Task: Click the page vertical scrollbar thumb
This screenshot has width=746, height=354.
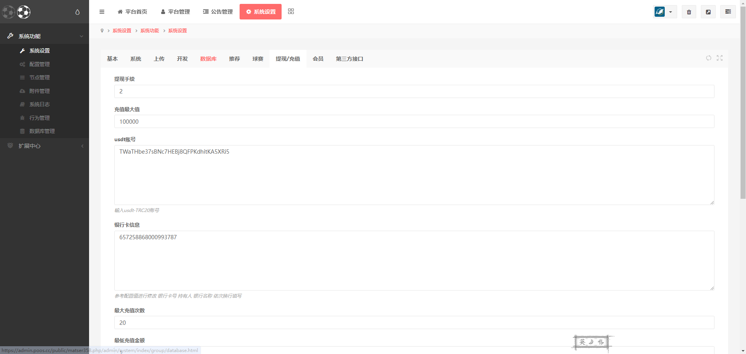Action: (x=743, y=101)
